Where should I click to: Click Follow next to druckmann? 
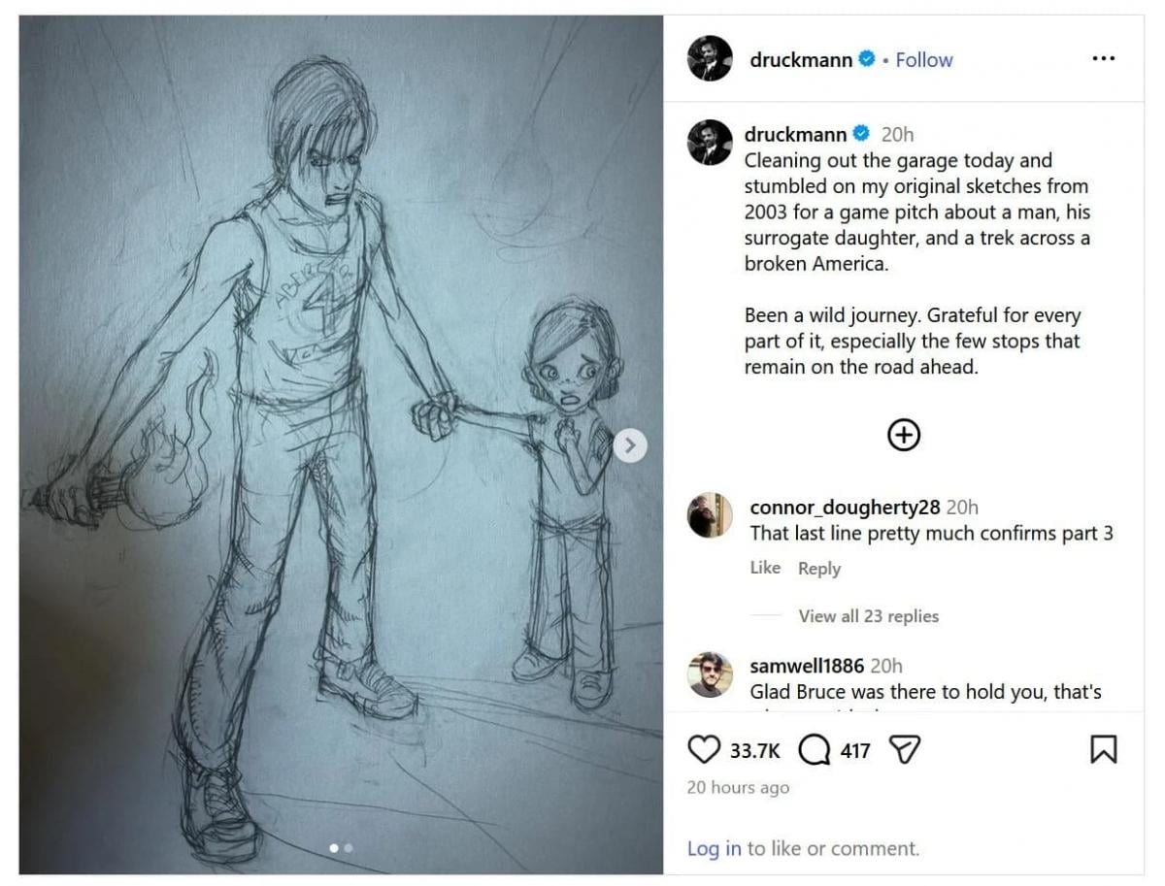pos(924,59)
